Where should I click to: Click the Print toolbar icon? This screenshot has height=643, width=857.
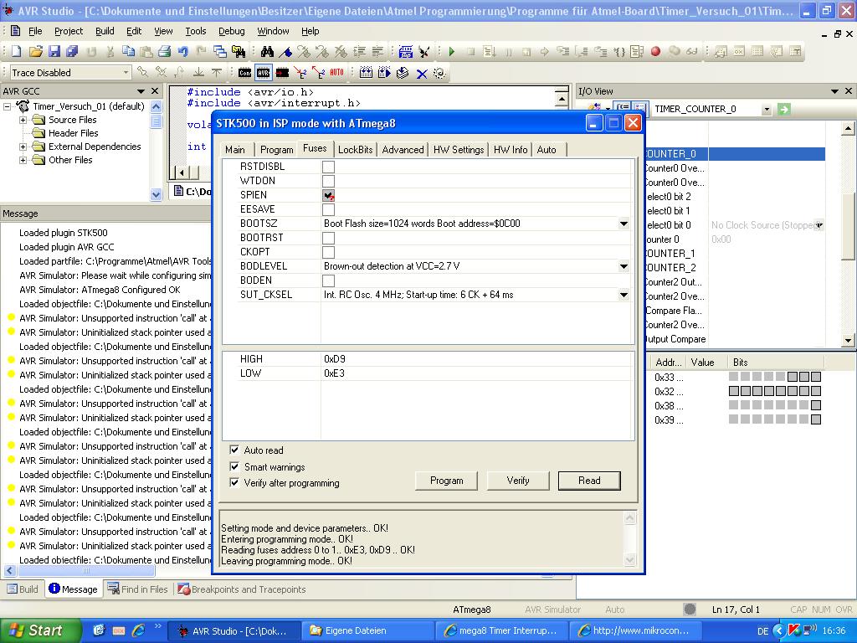[x=165, y=51]
